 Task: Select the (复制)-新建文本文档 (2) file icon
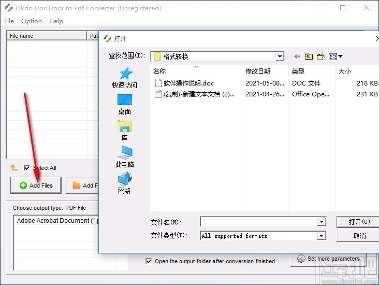[x=158, y=94]
